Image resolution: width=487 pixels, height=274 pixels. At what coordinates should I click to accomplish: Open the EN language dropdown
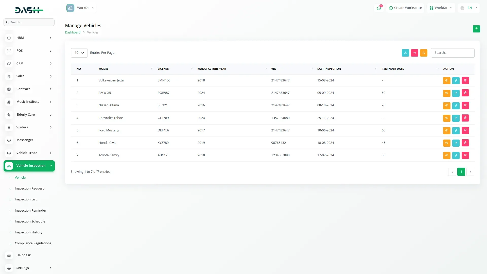(x=469, y=8)
